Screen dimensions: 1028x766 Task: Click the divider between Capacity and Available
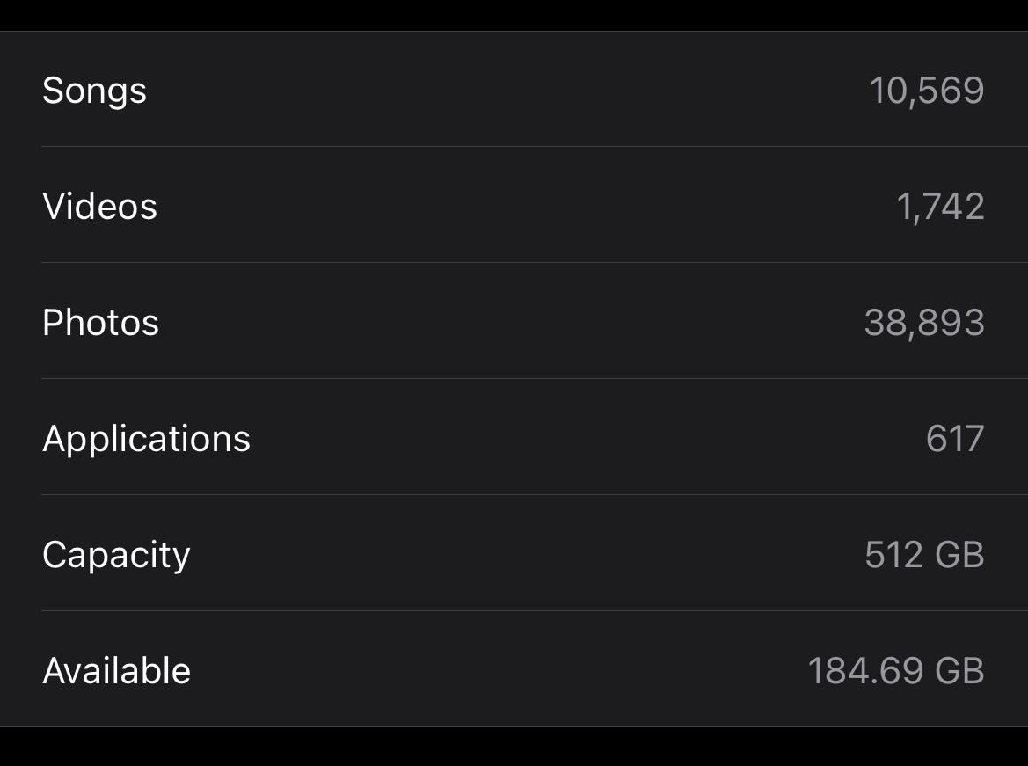pyautogui.click(x=535, y=610)
